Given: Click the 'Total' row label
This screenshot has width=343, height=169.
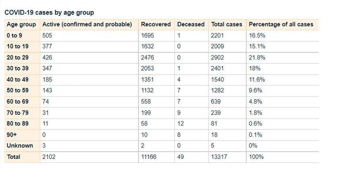Looking at the screenshot, I should click(13, 157).
